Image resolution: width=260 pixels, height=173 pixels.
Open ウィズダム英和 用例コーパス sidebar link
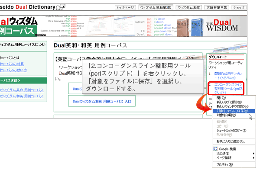[x=22, y=90]
